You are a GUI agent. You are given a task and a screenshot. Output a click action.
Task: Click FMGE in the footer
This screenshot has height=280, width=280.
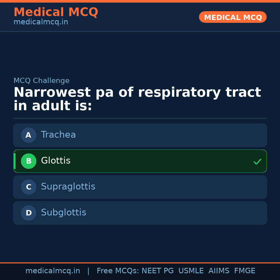click(x=245, y=271)
